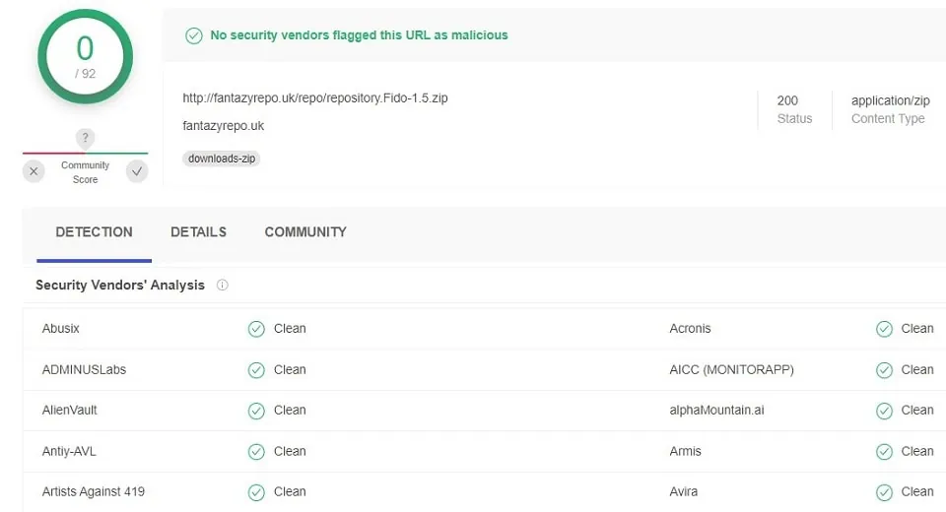Click the 200 Status value
This screenshot has height=512, width=946.
[x=787, y=100]
